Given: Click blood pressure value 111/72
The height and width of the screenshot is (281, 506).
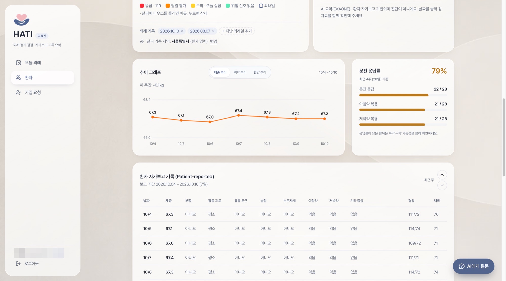Looking at the screenshot, I should click(x=414, y=214).
